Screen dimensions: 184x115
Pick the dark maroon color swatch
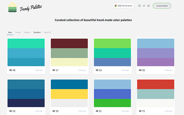click(x=69, y=43)
